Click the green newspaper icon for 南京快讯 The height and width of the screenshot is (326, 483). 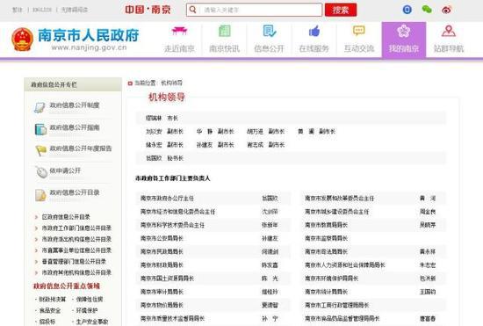point(225,31)
